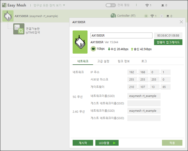
Task: Click the 1Gbps wired link icon
Action: [93, 49]
